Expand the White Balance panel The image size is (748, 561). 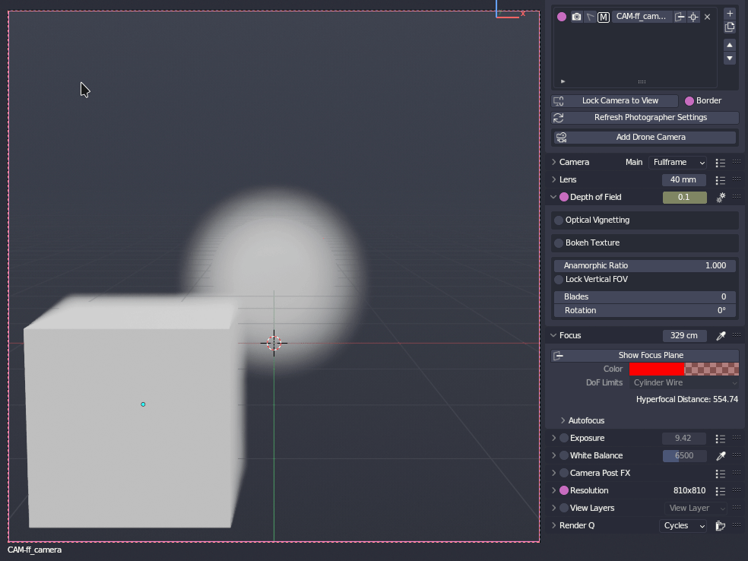point(554,455)
